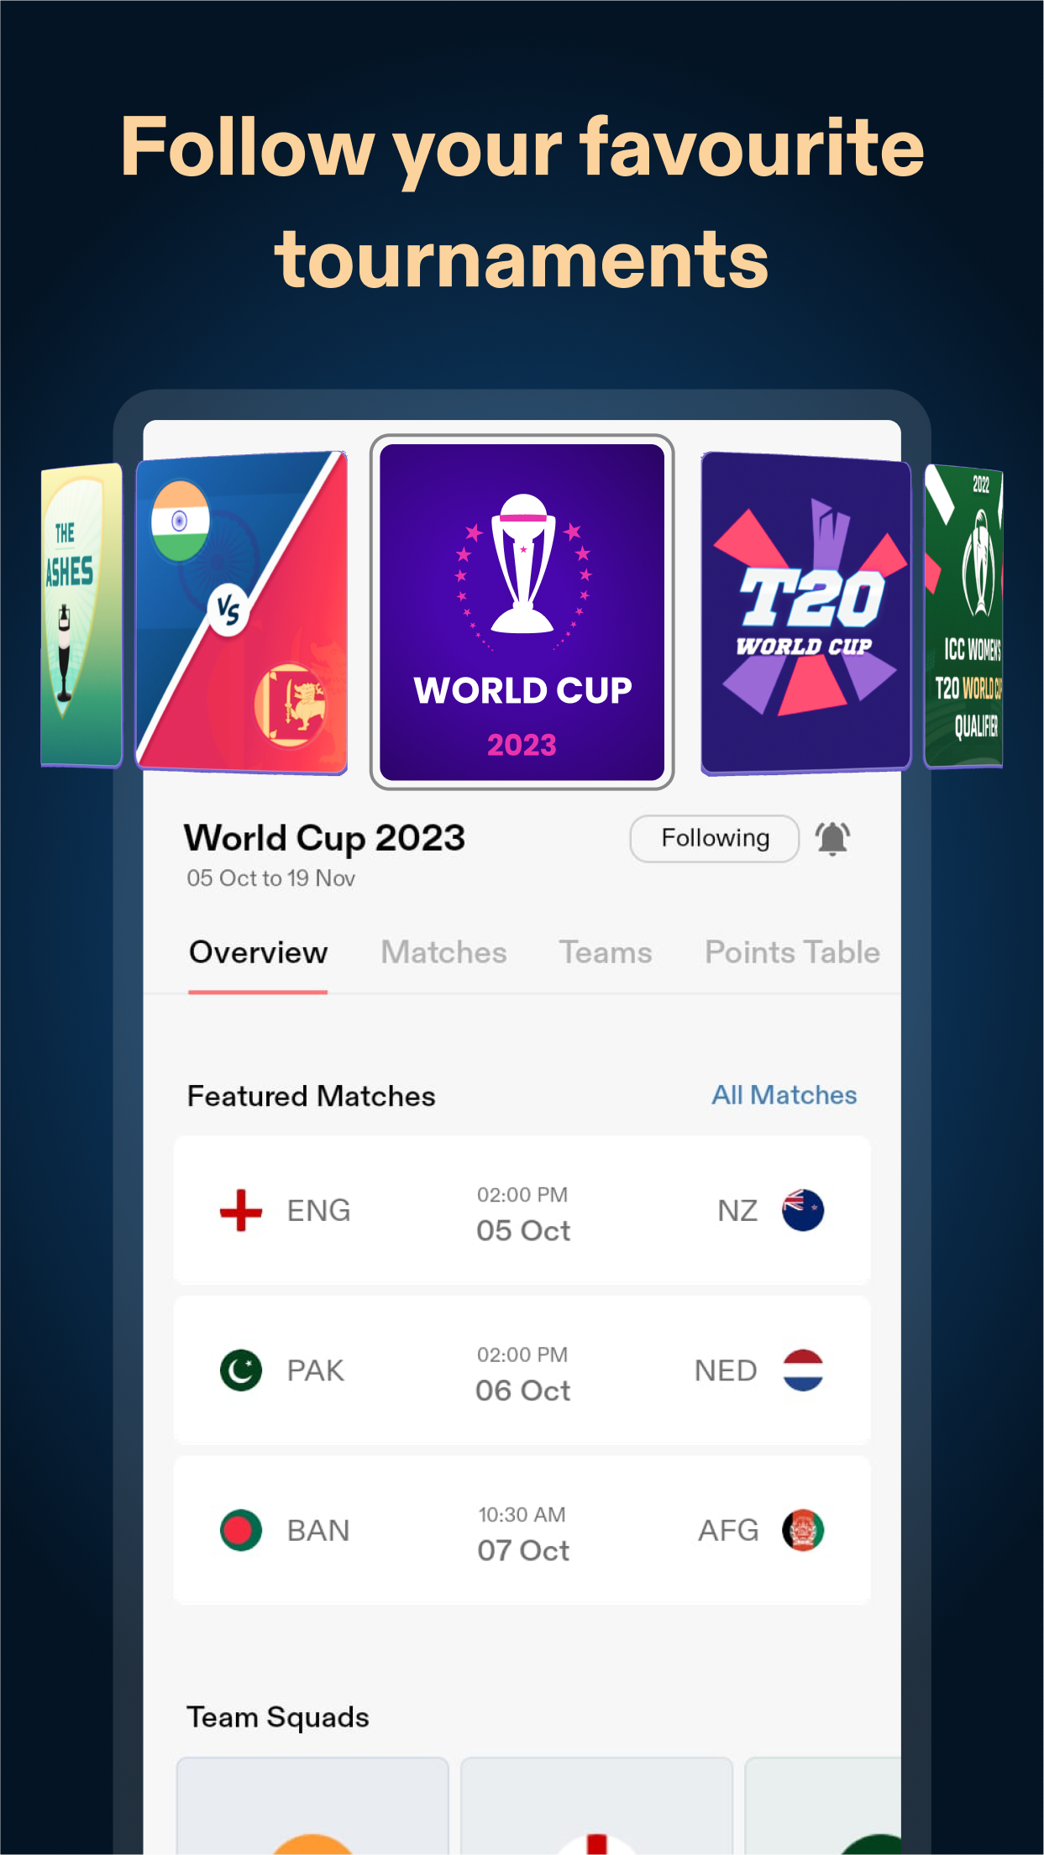Screen dimensions: 1044x1855
Task: Switch to the Matches tab
Action: [443, 952]
